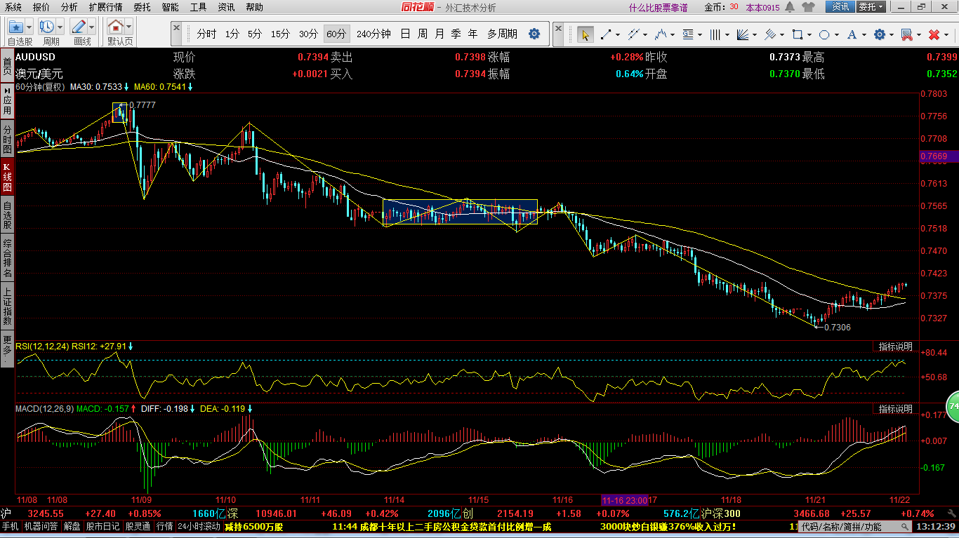Image resolution: width=959 pixels, height=538 pixels.
Task: Open the 扩展行情 menu
Action: [x=105, y=7]
